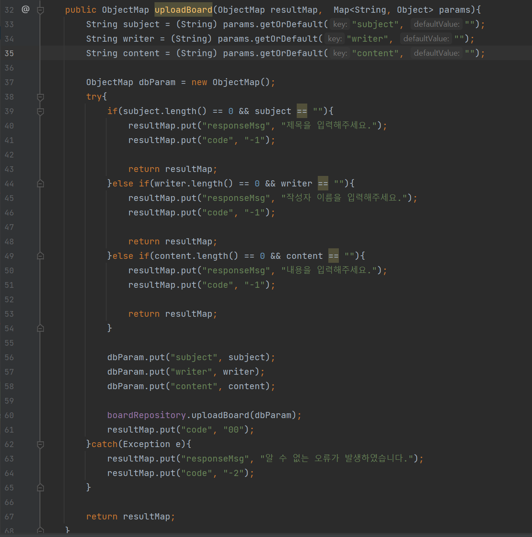Collapse the subject if-block fold on line 39

pos(40,111)
